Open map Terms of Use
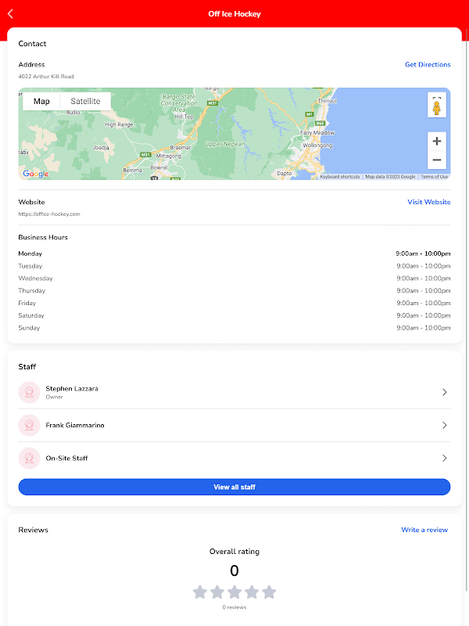This screenshot has height=626, width=469. tap(435, 177)
